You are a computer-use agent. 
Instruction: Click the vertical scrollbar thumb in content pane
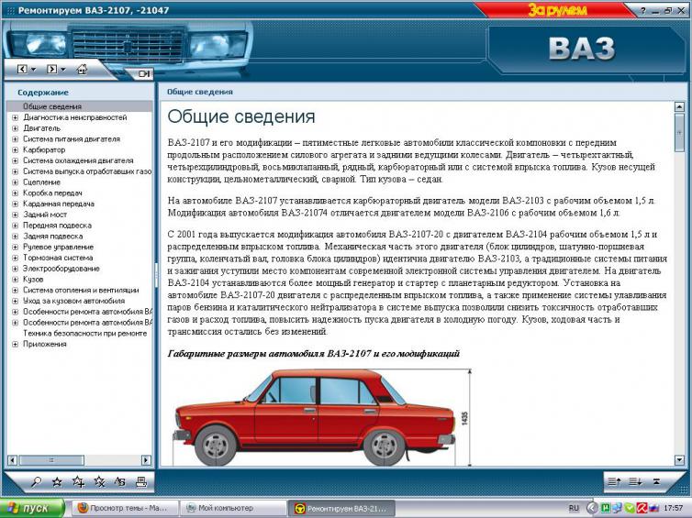click(x=679, y=132)
